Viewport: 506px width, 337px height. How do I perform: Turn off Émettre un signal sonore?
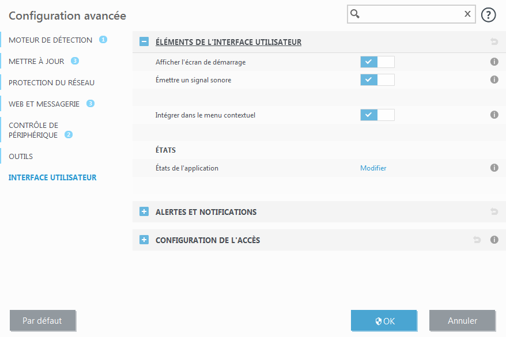(x=378, y=79)
